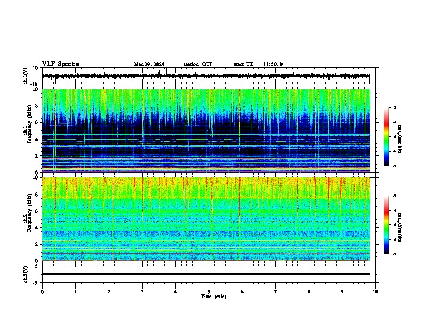Viewport: 423px width, 327px height.
Task: Click the "5" tick on ch.3(V) axis
Action: (x=37, y=266)
